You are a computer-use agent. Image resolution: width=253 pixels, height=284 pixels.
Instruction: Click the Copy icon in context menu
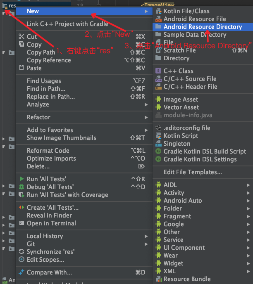coord(21,44)
